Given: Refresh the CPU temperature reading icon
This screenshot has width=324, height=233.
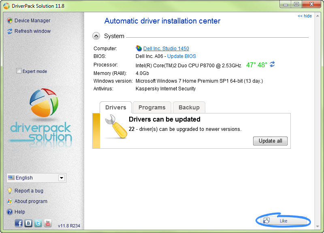Looking at the screenshot, I should coord(273,64).
